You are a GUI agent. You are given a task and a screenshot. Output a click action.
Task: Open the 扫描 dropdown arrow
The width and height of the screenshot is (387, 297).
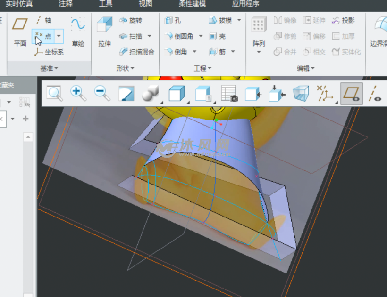coord(149,36)
